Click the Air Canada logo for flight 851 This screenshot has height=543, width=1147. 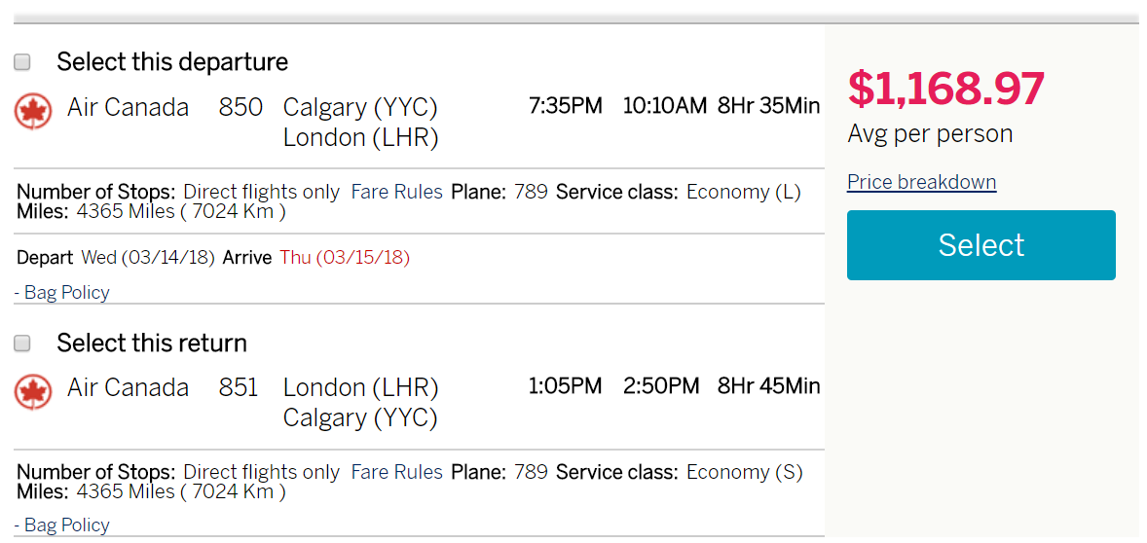(x=33, y=392)
